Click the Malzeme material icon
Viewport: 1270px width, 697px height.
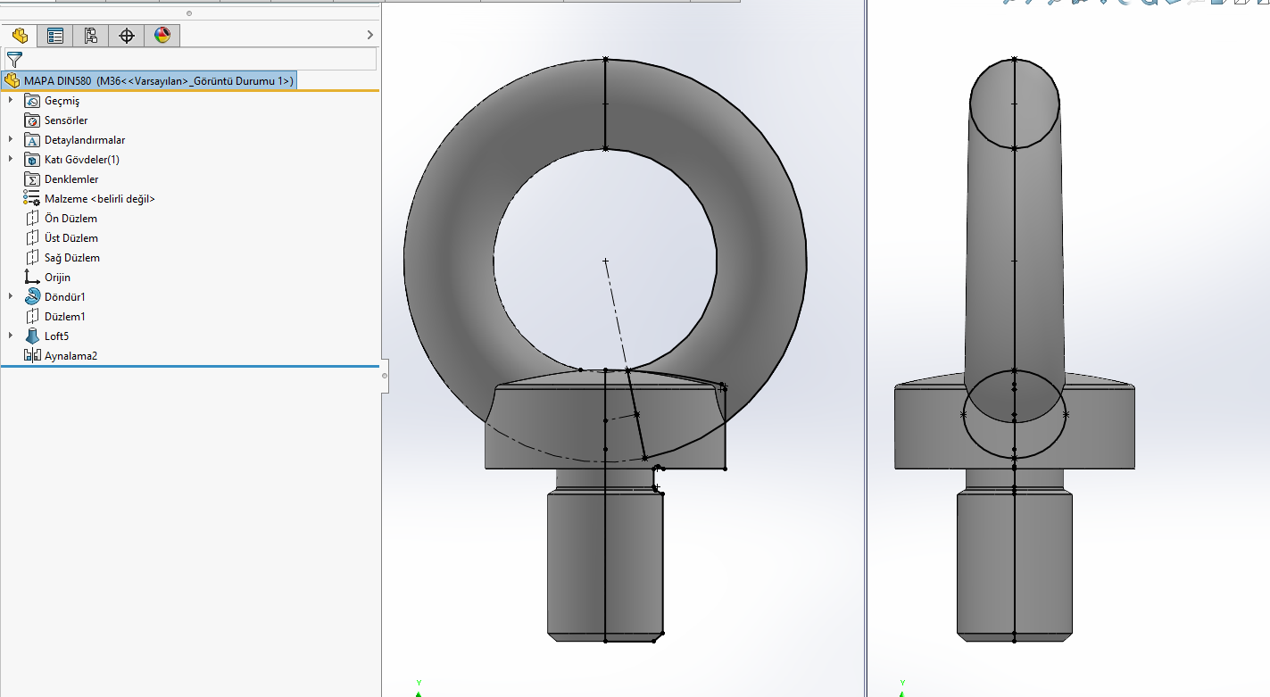click(x=32, y=199)
